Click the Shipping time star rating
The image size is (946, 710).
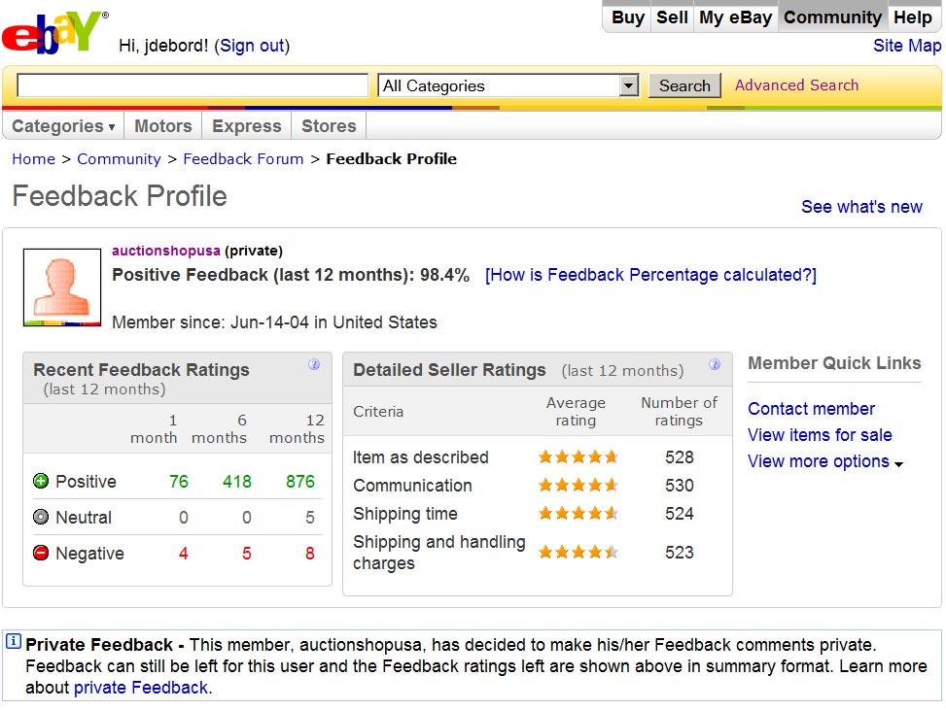click(578, 513)
